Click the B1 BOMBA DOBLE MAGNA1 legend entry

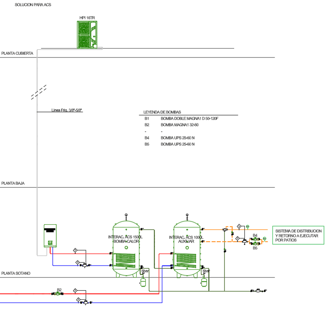click(181, 118)
